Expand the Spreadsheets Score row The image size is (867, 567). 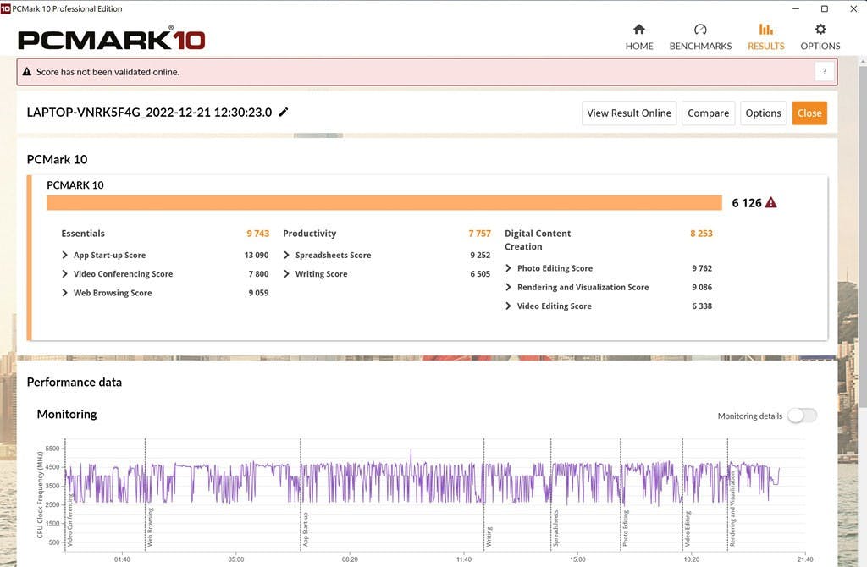287,256
